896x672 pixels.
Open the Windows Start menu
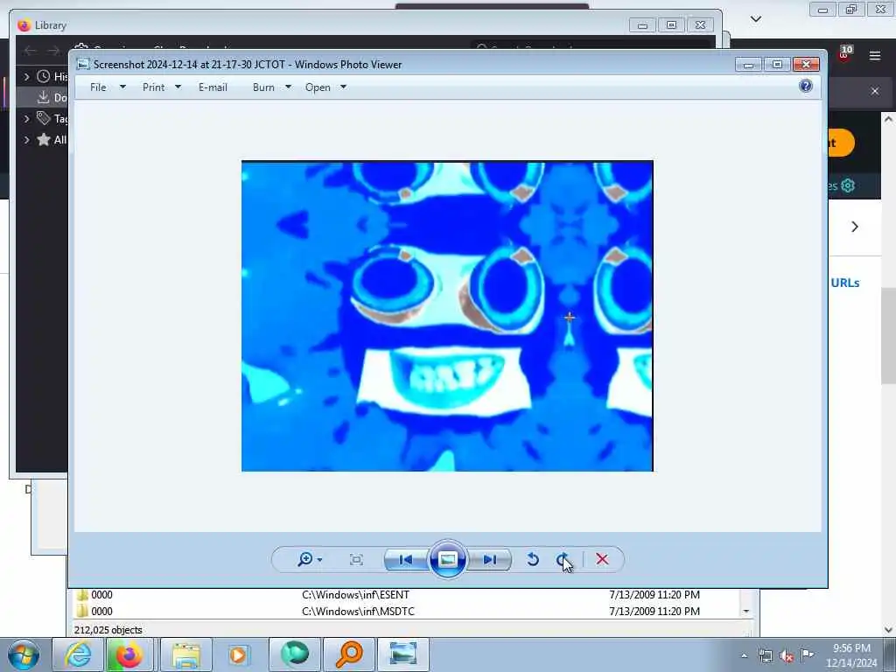point(24,654)
